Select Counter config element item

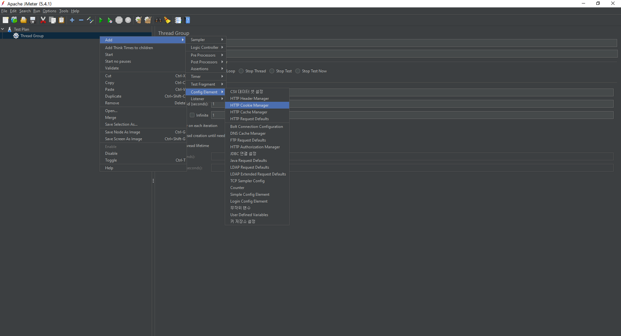point(257,188)
